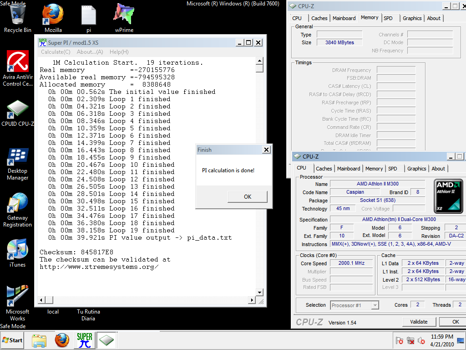Click Core Speed value 2000.1 MHz
This screenshot has width=466, height=350.
pyautogui.click(x=351, y=263)
